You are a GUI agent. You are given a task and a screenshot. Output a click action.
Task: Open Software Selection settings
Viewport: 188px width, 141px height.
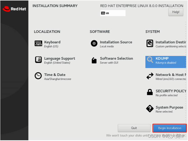(x=116, y=58)
